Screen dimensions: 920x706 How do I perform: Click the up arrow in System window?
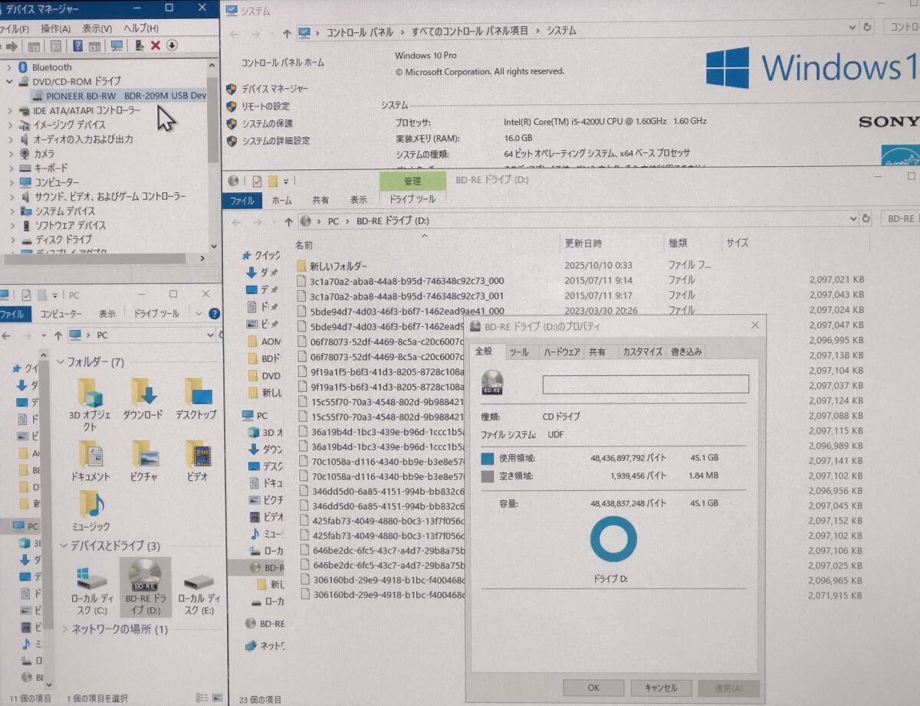pyautogui.click(x=287, y=33)
